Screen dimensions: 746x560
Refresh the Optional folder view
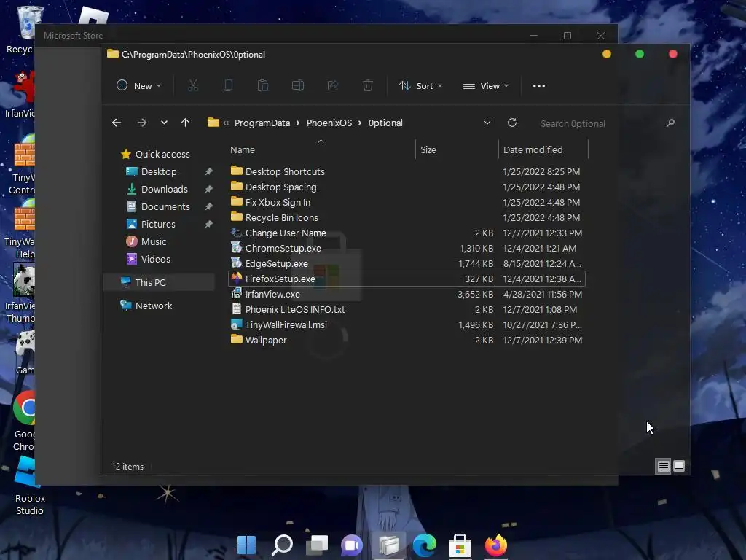[x=512, y=122]
